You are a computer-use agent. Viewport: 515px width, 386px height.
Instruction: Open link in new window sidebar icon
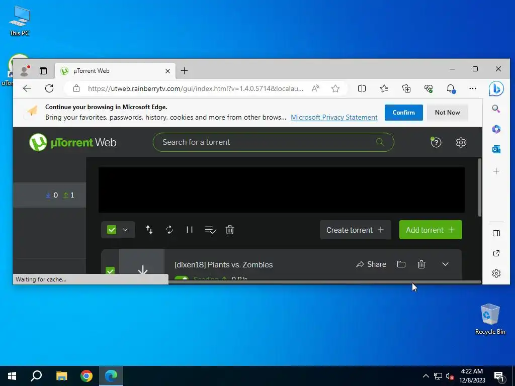[x=496, y=253]
